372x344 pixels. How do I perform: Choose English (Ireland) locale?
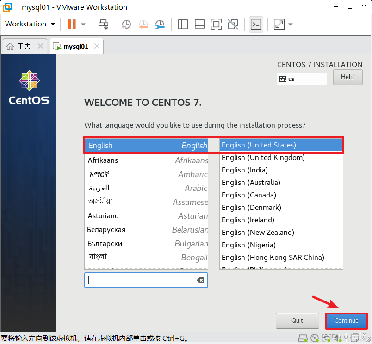281,220
